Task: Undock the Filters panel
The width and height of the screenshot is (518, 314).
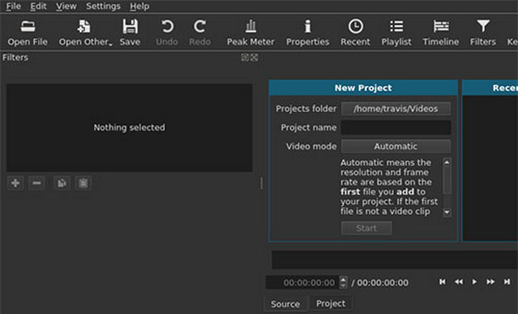Action: click(x=245, y=58)
